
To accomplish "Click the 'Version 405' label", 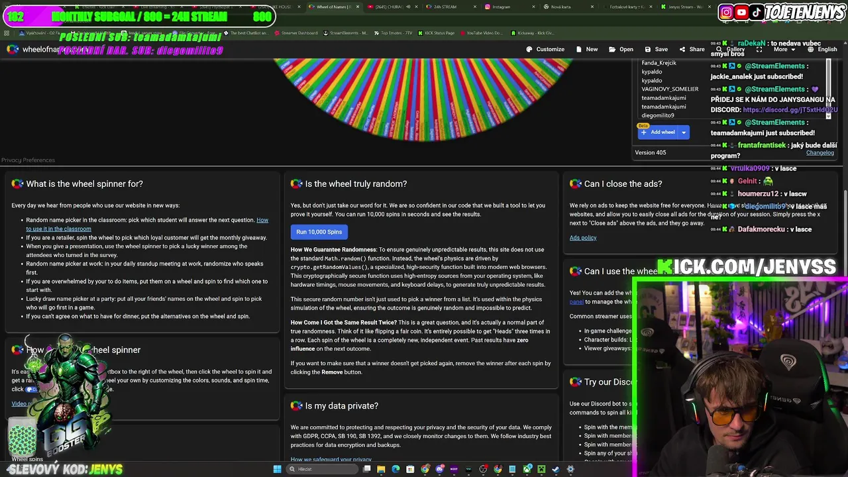I will [650, 152].
